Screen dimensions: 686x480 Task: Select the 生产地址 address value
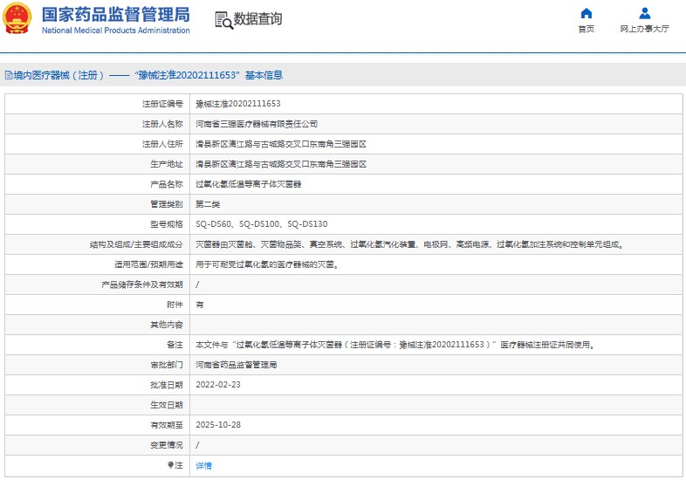point(281,164)
